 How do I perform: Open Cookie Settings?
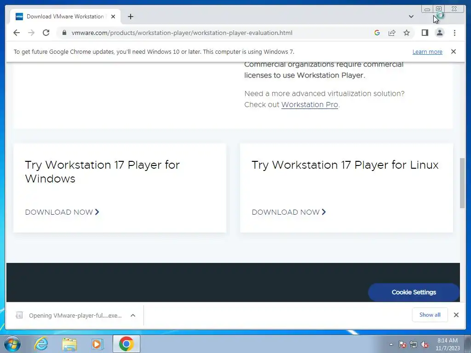tap(414, 292)
